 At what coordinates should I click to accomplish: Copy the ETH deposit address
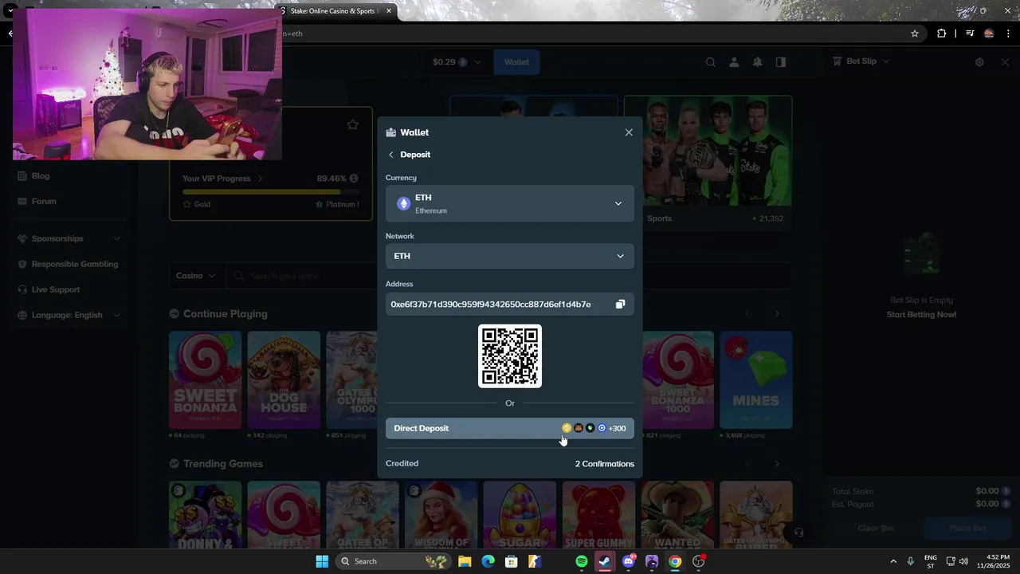[620, 305]
